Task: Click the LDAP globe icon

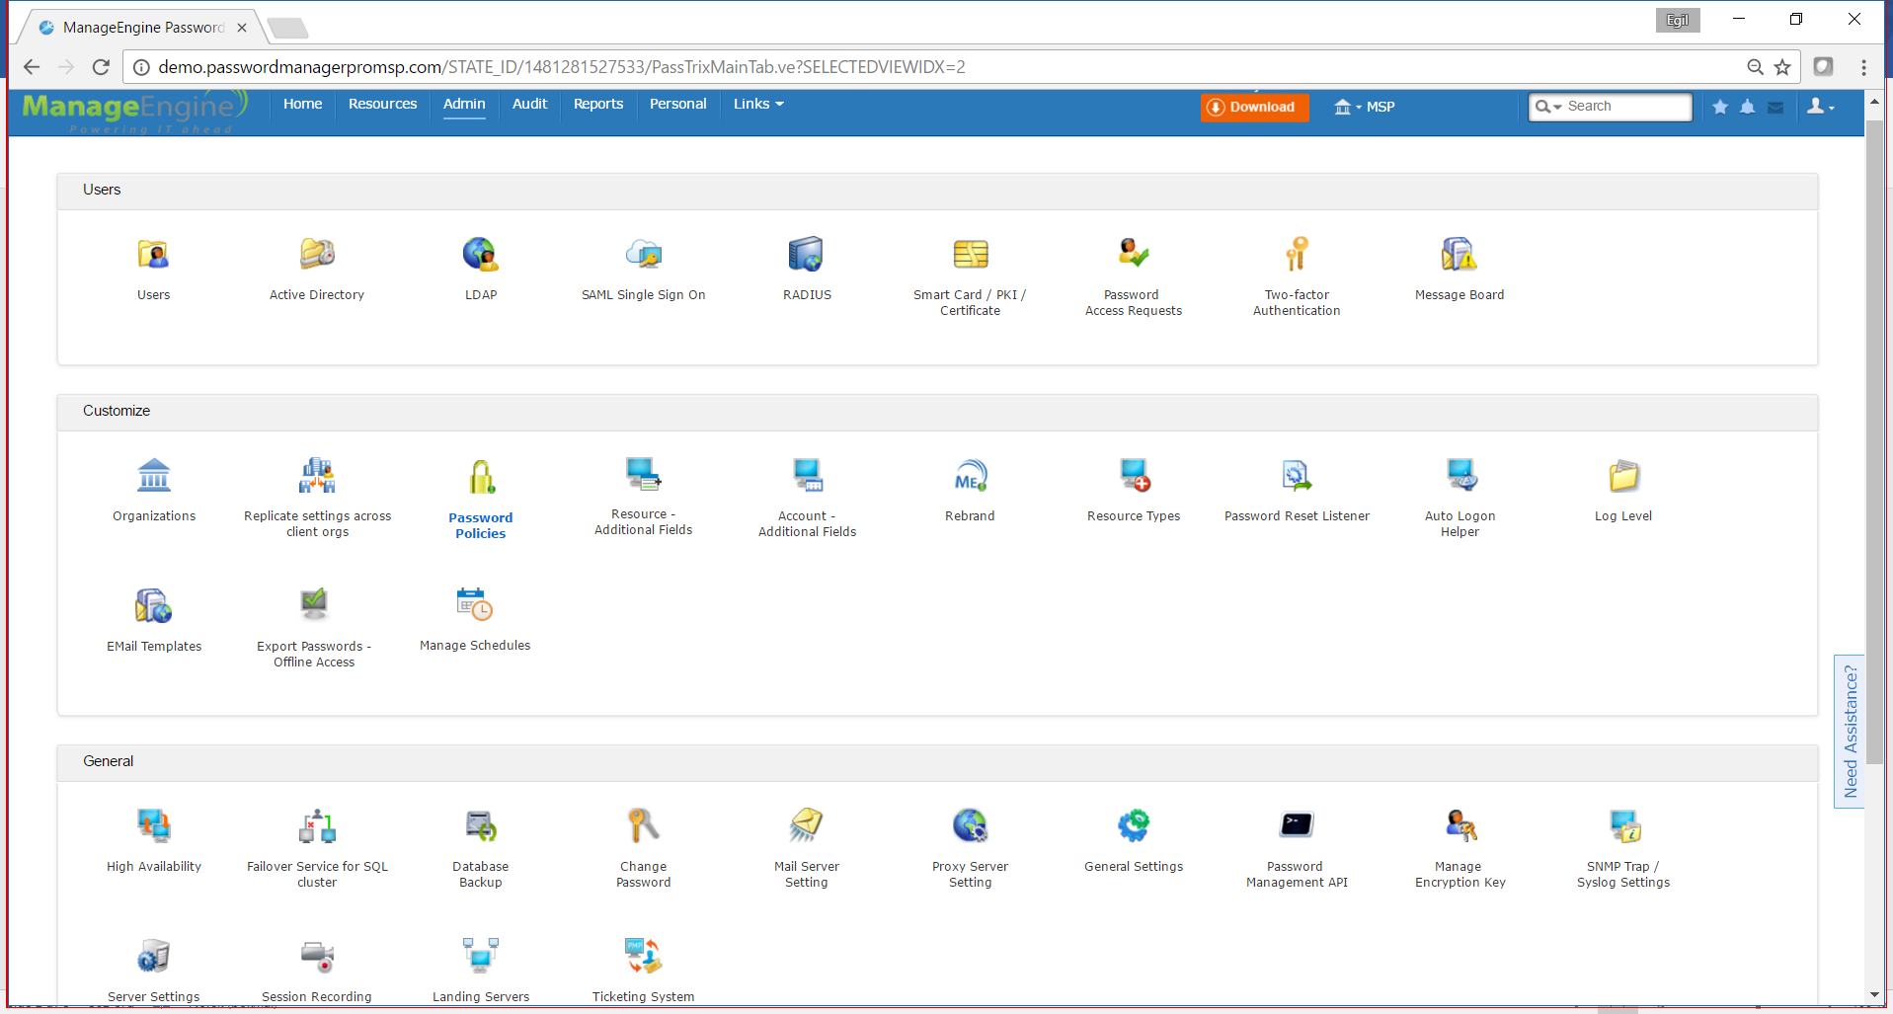Action: click(x=481, y=255)
